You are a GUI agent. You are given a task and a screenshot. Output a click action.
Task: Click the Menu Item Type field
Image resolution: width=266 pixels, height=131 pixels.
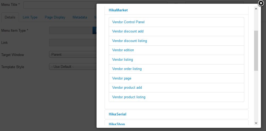pos(71,30)
